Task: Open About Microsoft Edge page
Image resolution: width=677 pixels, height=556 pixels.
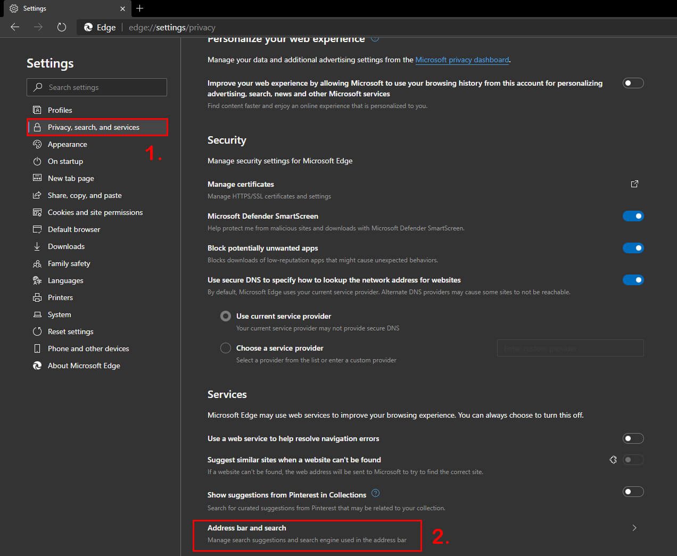Action: [x=97, y=366]
